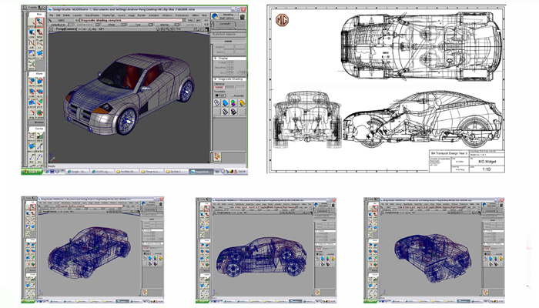The height and width of the screenshot is (308, 539).
Task: Open the Curves palette tab
Action: point(36,129)
